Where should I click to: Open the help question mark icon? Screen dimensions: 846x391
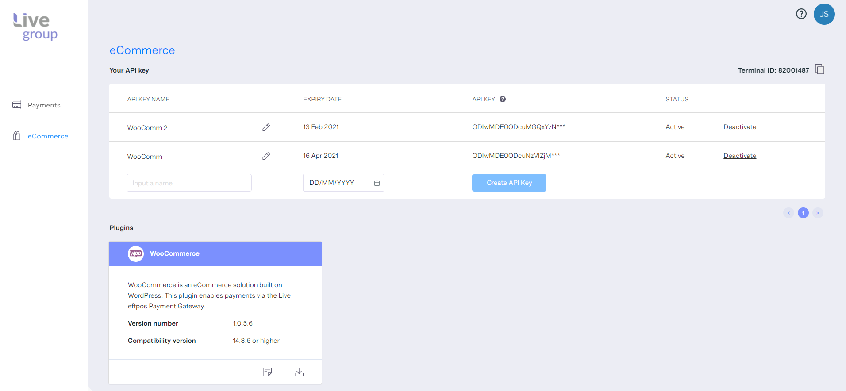point(801,14)
